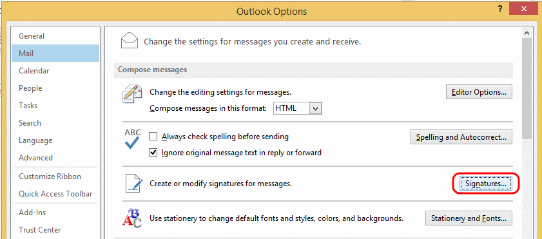Select the General category
This screenshot has height=239, width=542.
[x=55, y=36]
